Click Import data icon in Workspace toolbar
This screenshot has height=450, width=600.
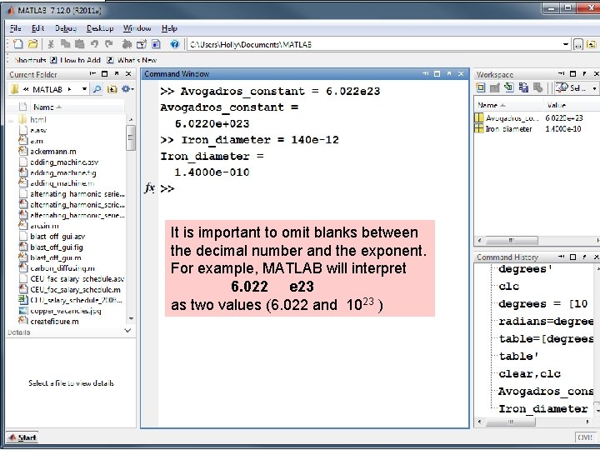(509, 87)
